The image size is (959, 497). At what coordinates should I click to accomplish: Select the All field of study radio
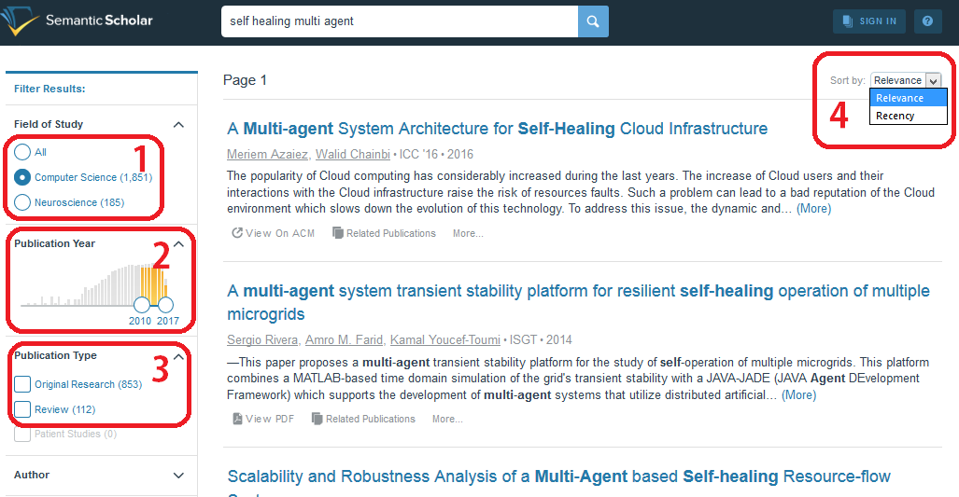[22, 152]
